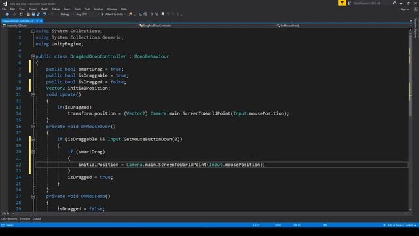
Task: Close the DragAndDropController.cs tab
Action: (41, 21)
